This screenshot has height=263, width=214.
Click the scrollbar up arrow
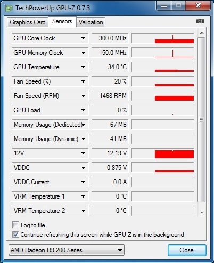click(202, 32)
